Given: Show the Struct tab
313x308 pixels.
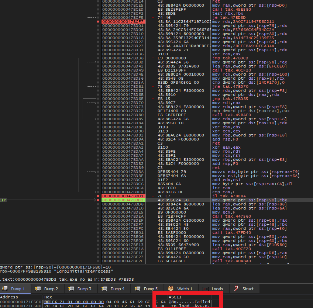Looking at the screenshot, I should click(x=244, y=289).
